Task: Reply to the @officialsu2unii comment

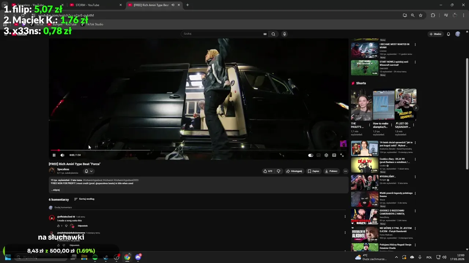Action: (83, 226)
